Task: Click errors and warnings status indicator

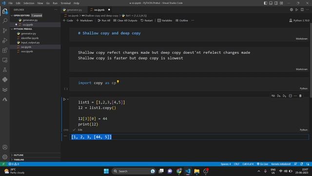Action: tap(14, 164)
